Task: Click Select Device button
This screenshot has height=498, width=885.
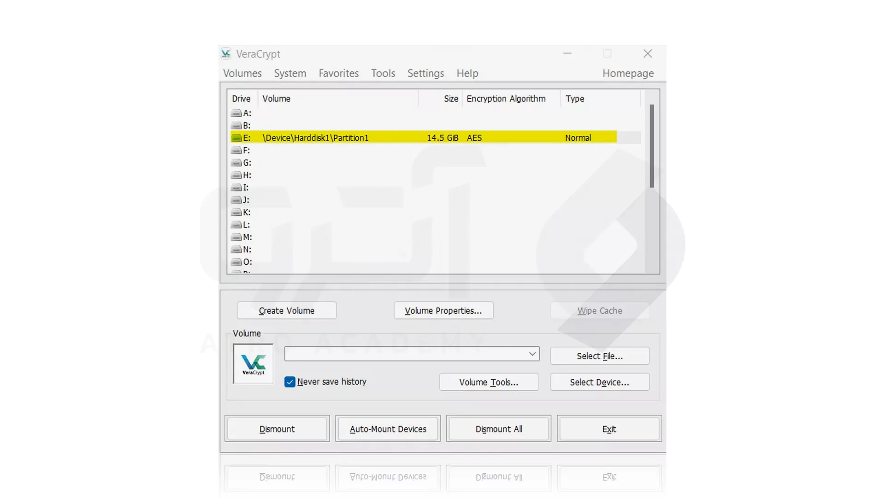Action: click(600, 382)
